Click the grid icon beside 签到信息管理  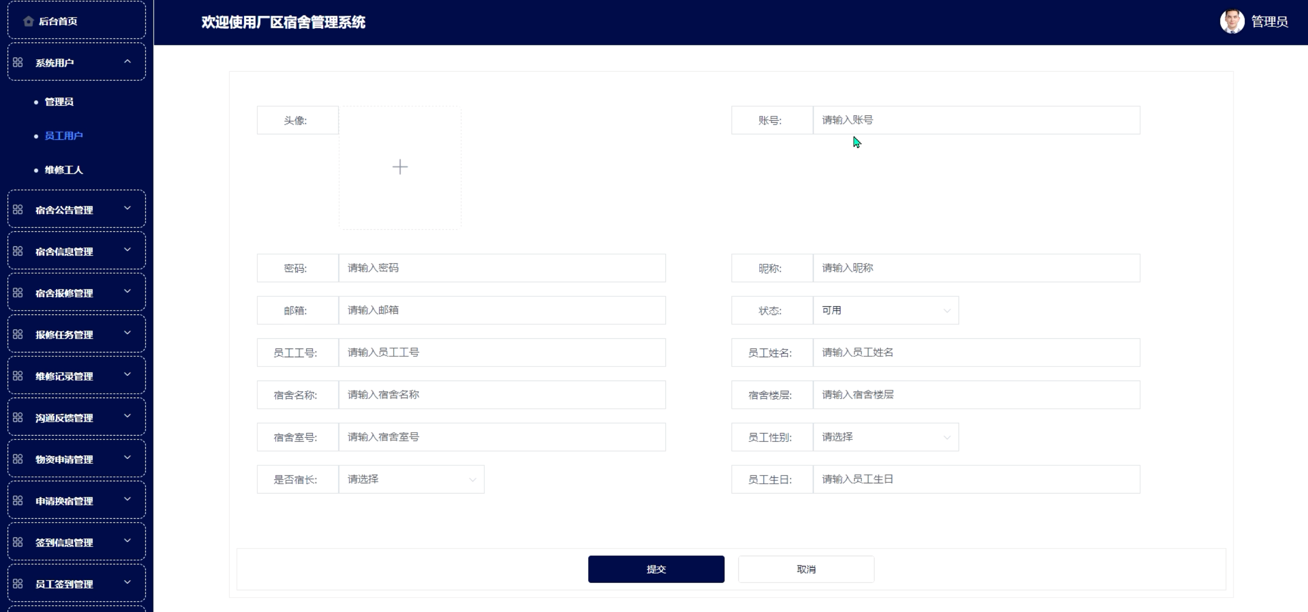[18, 543]
